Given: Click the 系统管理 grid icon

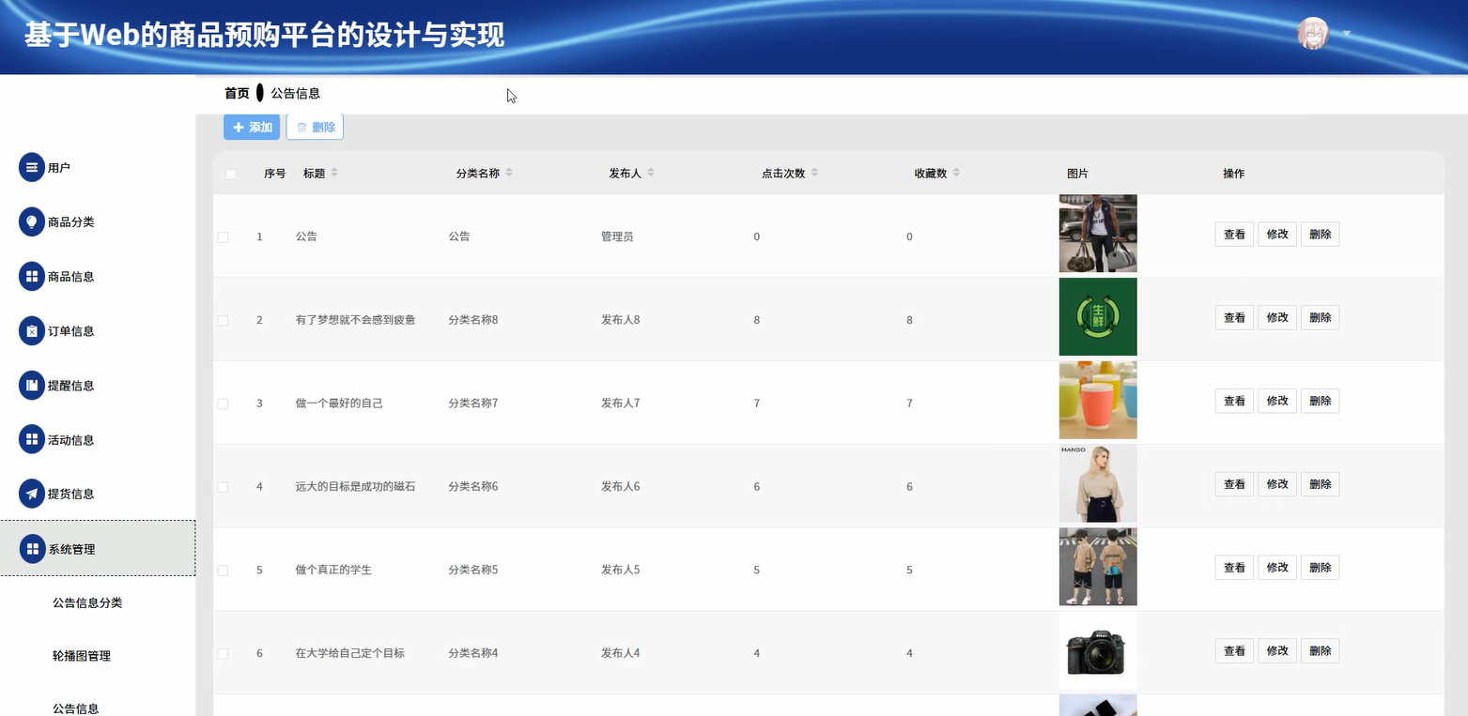Looking at the screenshot, I should (x=32, y=549).
